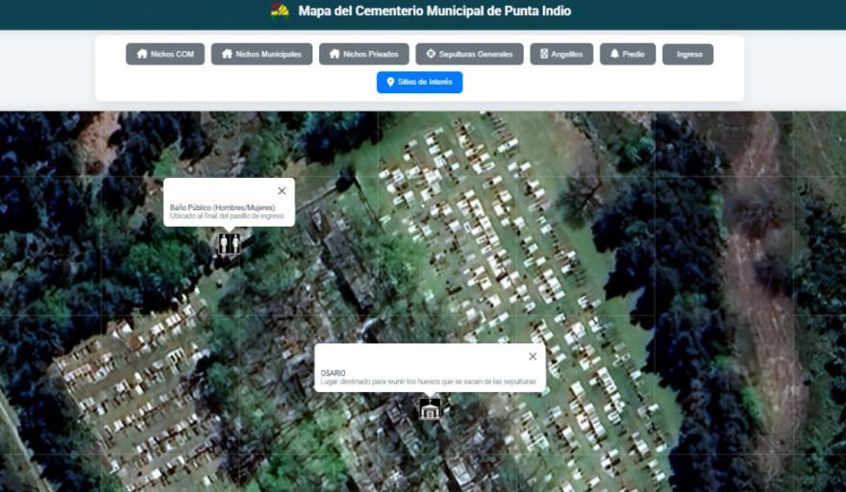Click the location pin icon on Sitios de Interés

pos(390,83)
